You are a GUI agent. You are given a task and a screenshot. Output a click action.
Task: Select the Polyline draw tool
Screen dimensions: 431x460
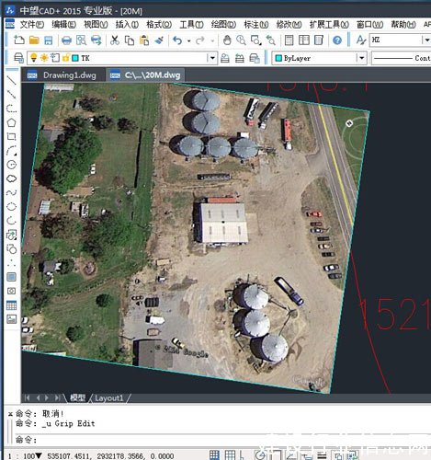[x=11, y=109]
